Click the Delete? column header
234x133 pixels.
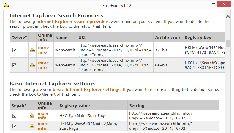pos(19,37)
